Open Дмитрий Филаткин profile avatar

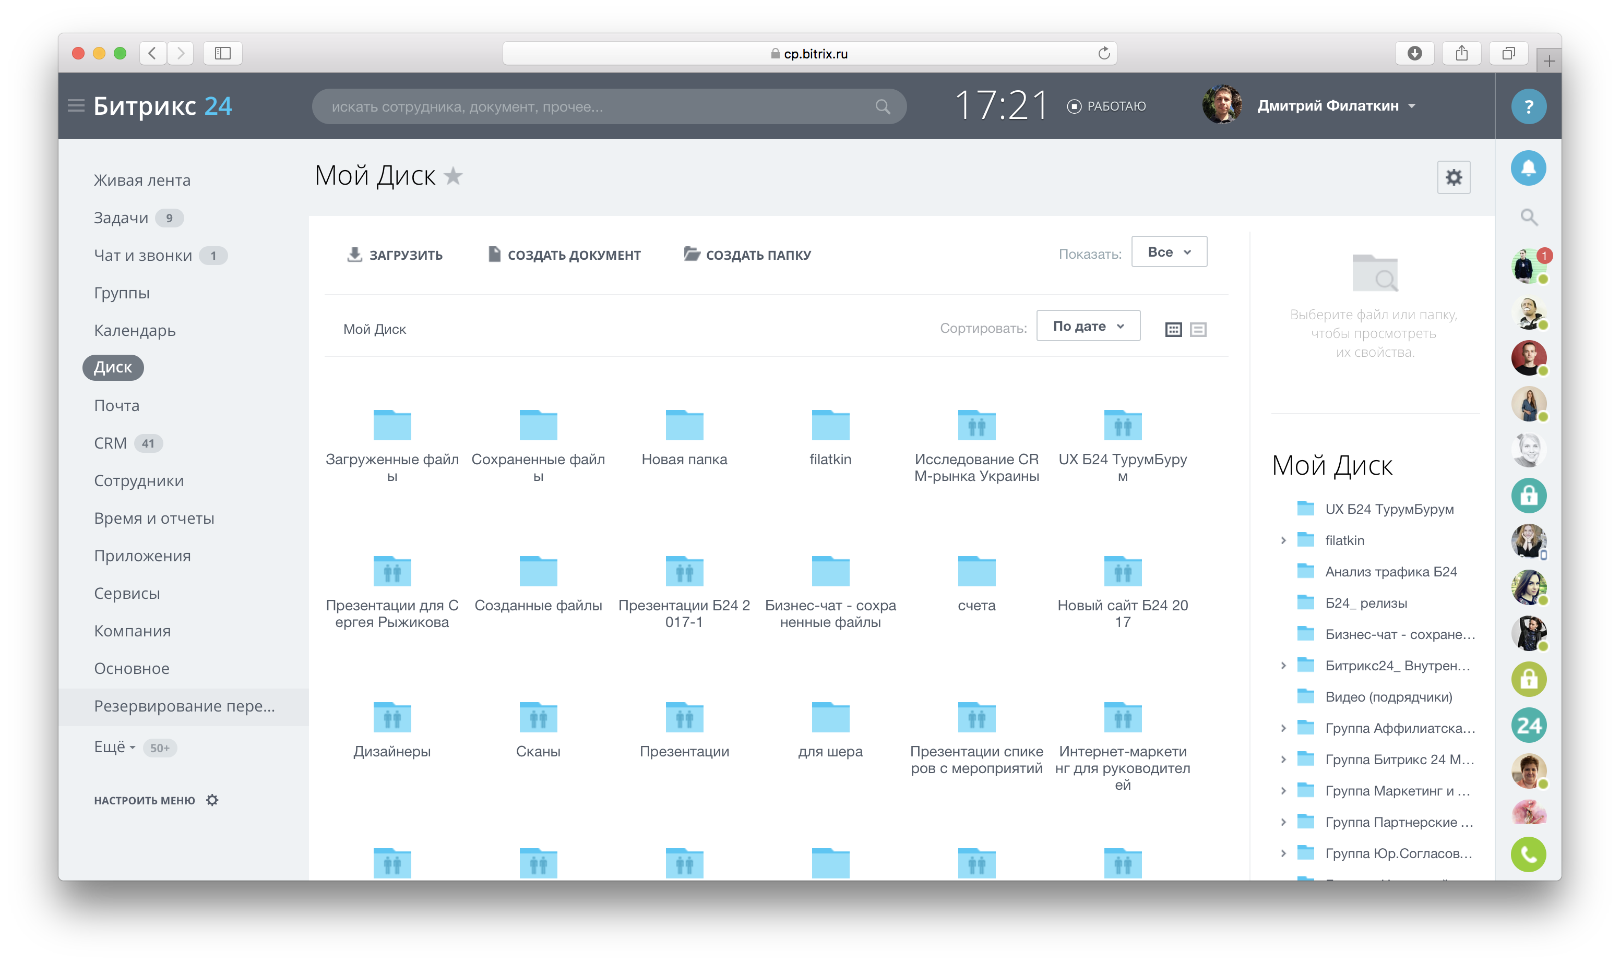coord(1221,104)
